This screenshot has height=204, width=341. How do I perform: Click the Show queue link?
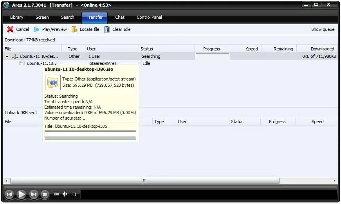[x=323, y=29]
